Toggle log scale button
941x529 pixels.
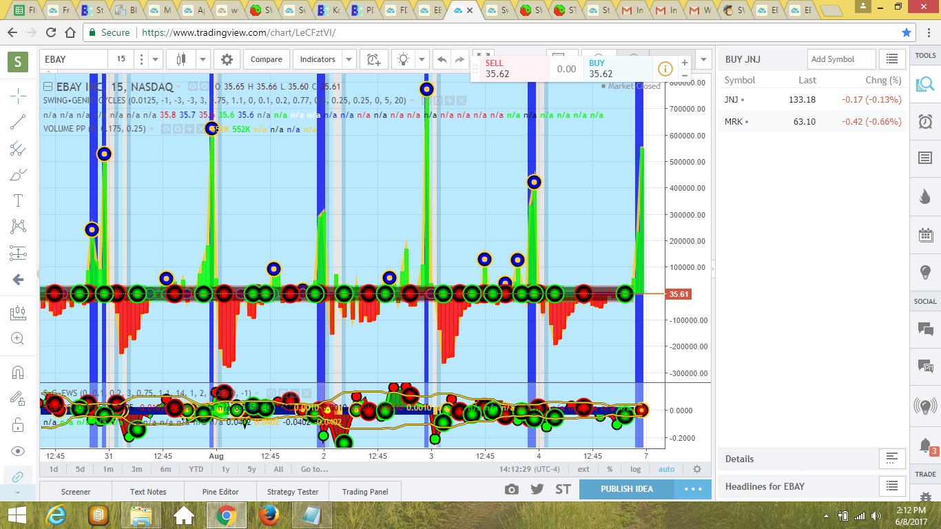635,469
